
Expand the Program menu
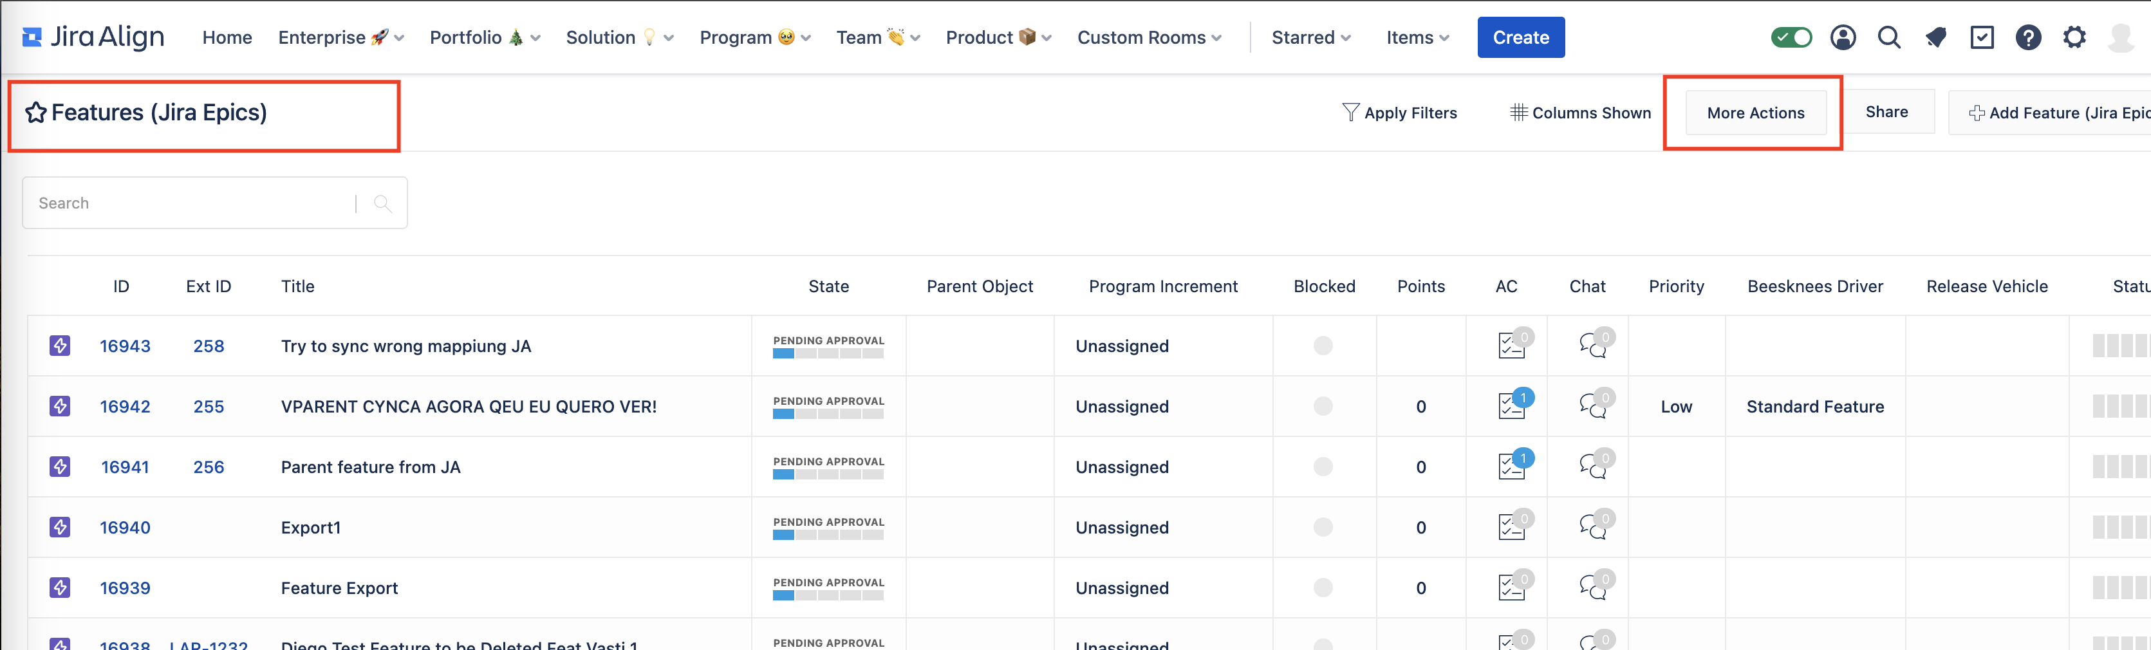click(755, 37)
